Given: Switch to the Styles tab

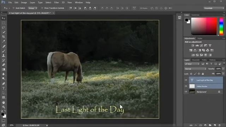Looking at the screenshot, I should point(200,38).
